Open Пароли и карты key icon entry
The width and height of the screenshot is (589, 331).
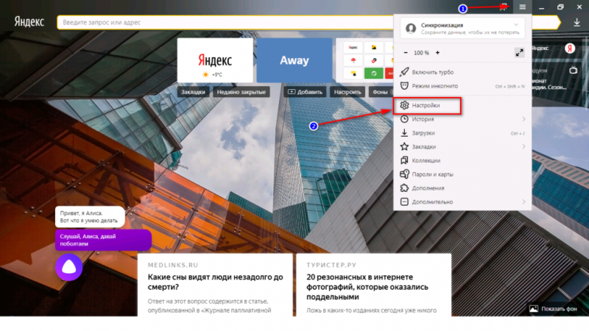pyautogui.click(x=462, y=174)
